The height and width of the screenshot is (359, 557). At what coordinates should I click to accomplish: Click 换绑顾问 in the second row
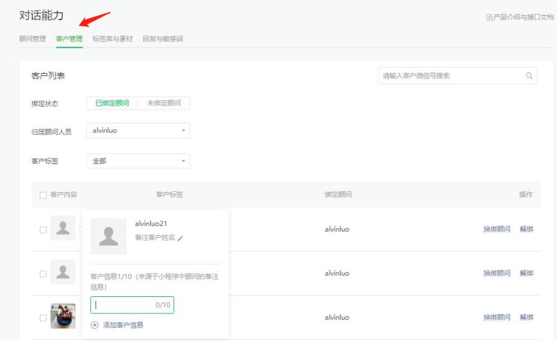[x=497, y=273]
